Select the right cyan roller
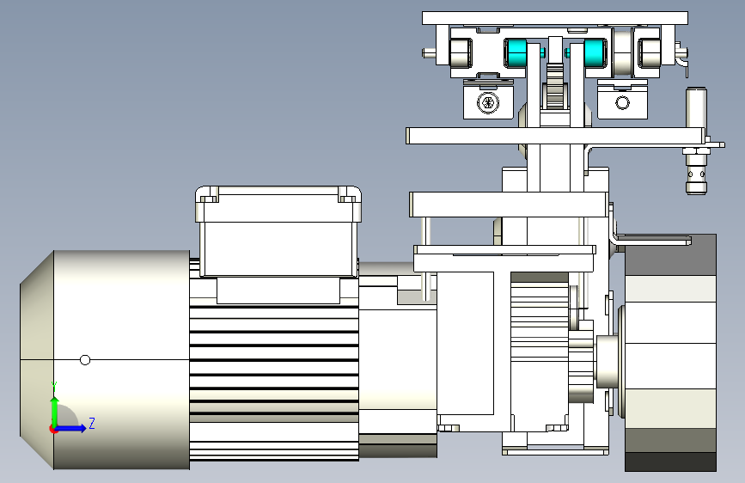This screenshot has height=483, width=745. pos(595,52)
